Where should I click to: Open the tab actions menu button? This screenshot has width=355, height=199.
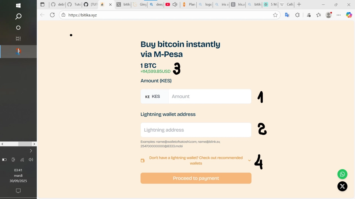click(42, 4)
